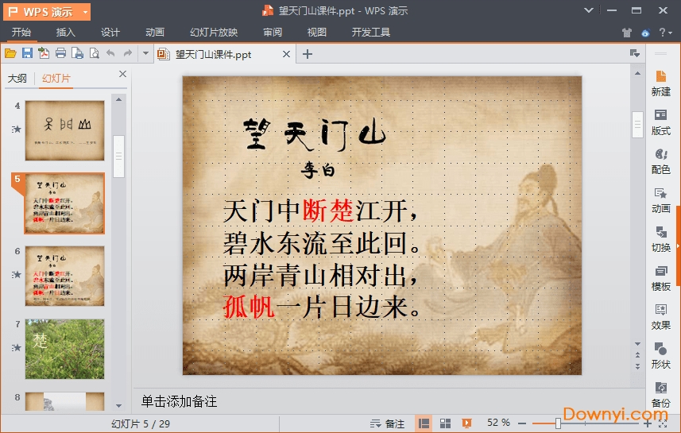
Task: Switch to the 大纲 (Outline) panel tab
Action: [17, 78]
